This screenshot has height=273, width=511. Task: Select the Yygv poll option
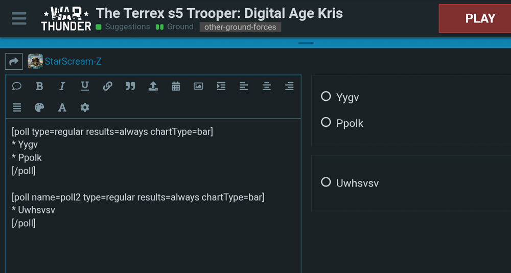pos(326,96)
